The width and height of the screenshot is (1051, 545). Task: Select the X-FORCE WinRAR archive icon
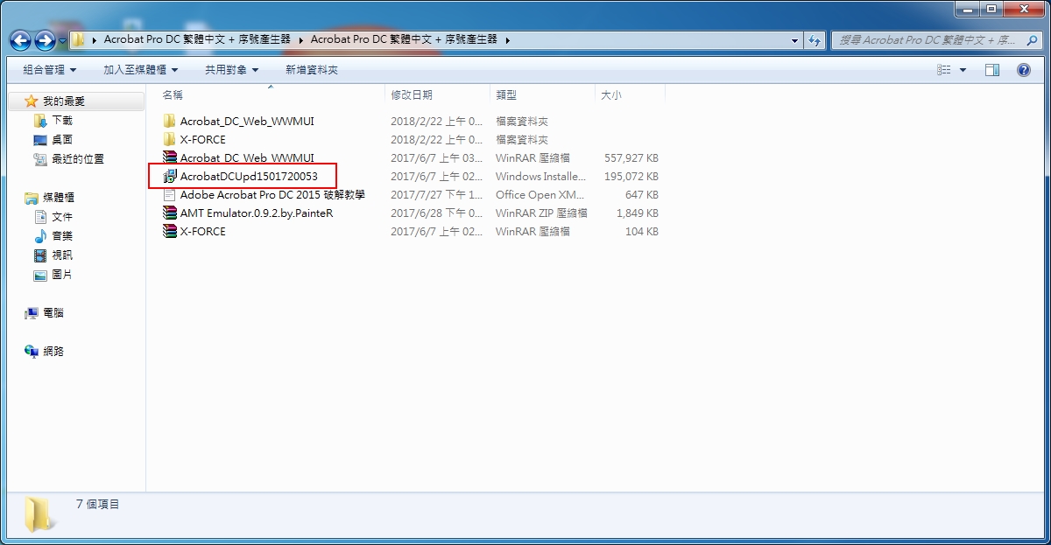(170, 231)
